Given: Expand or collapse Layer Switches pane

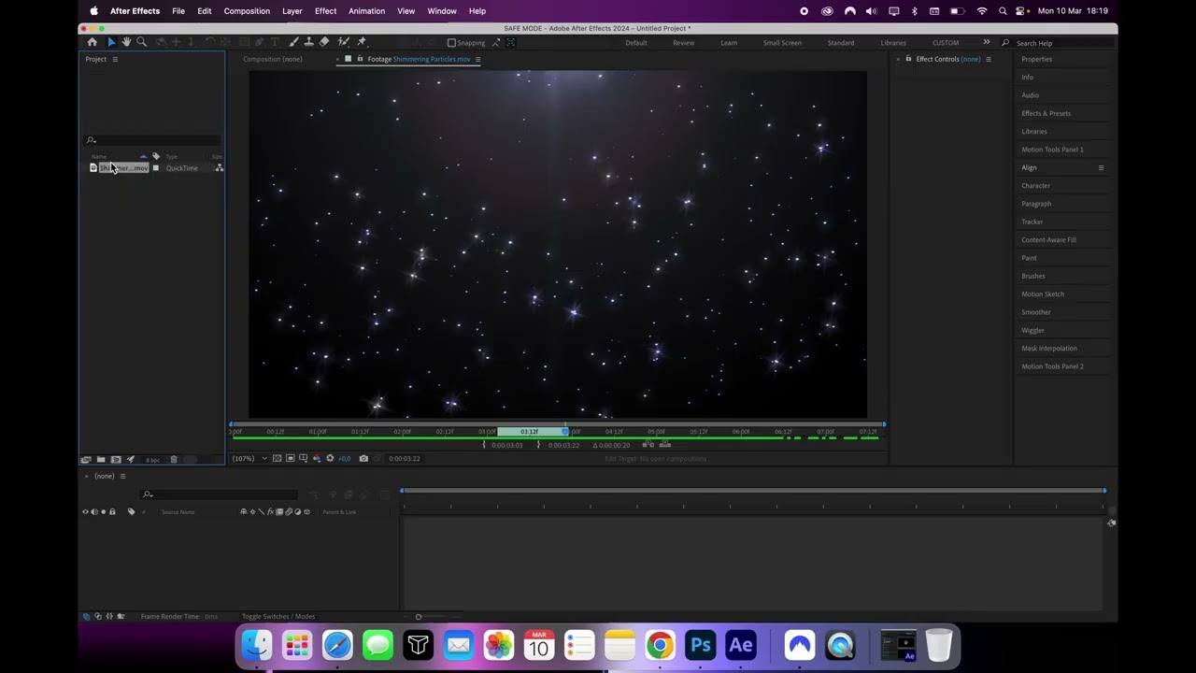Looking at the screenshot, I should pos(87,616).
